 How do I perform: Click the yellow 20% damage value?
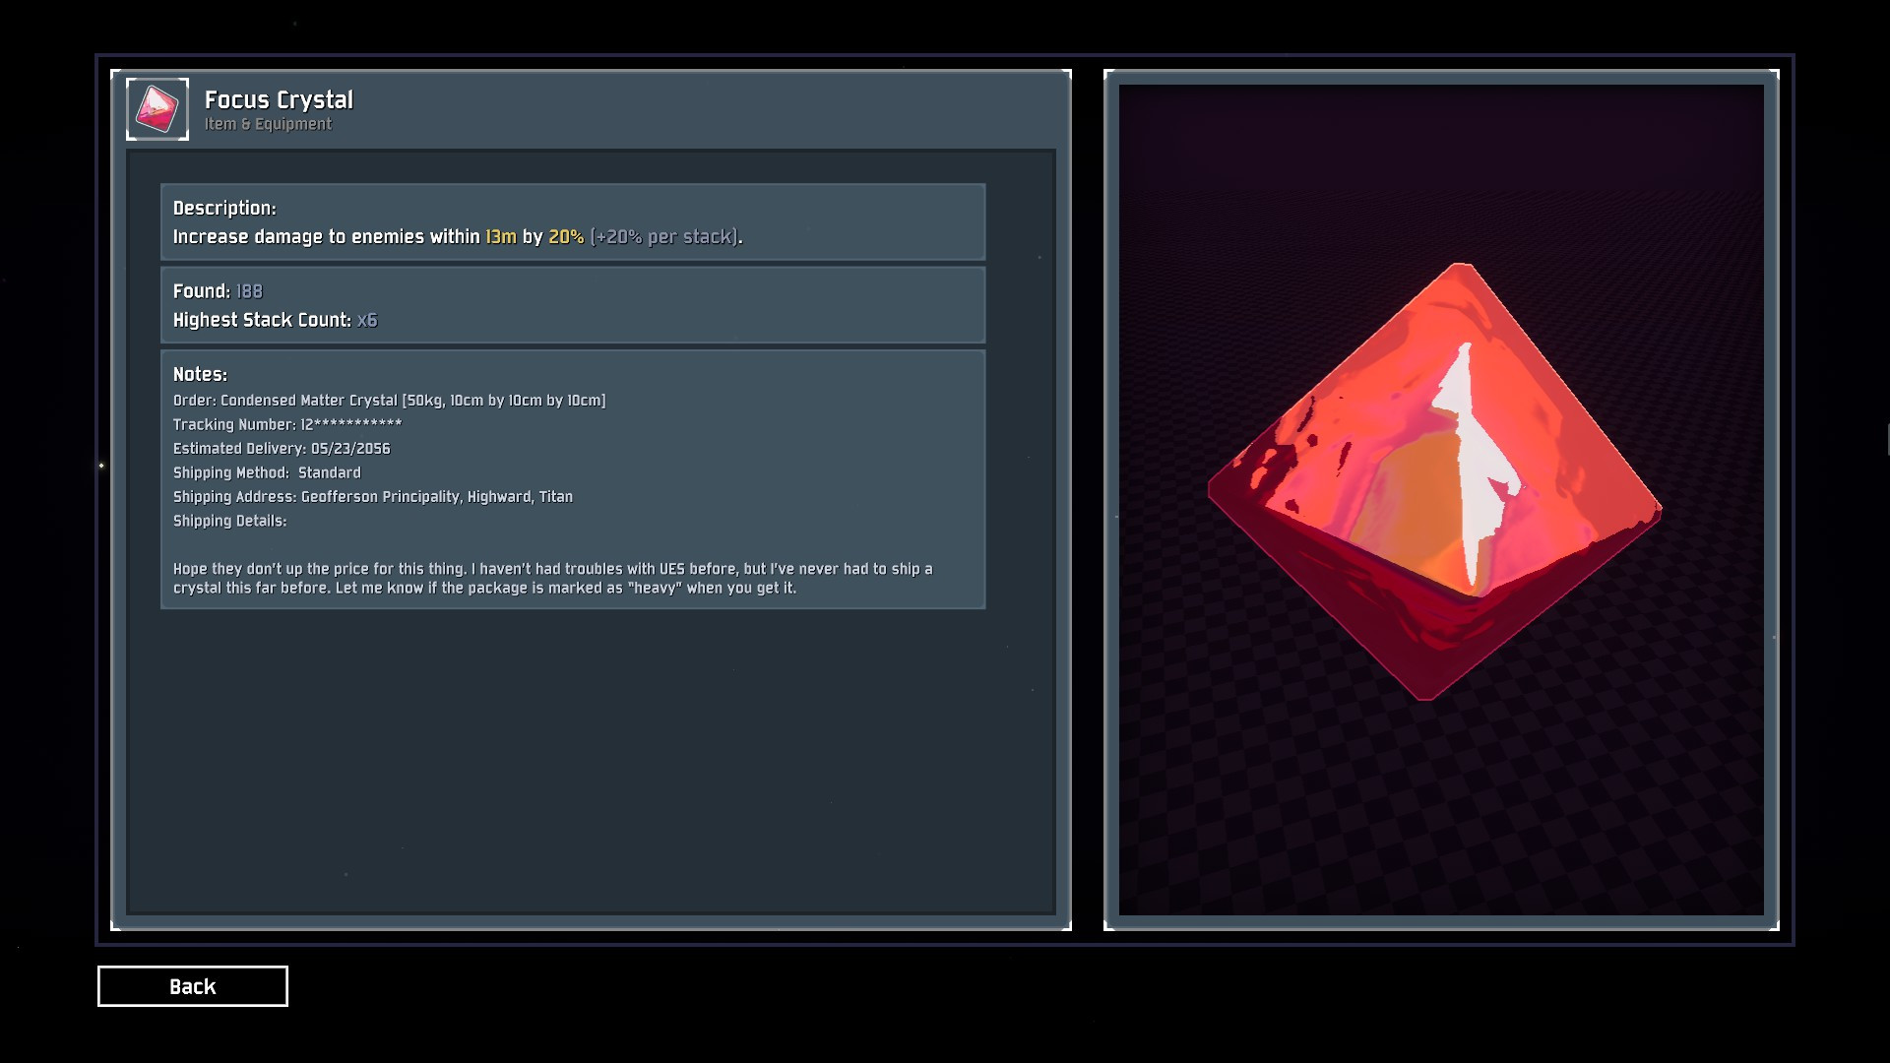coord(566,237)
